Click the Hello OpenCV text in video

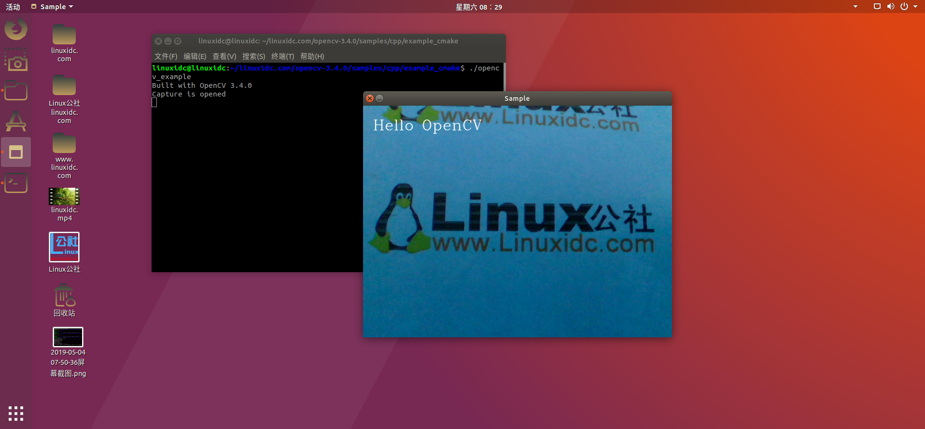[x=427, y=125]
